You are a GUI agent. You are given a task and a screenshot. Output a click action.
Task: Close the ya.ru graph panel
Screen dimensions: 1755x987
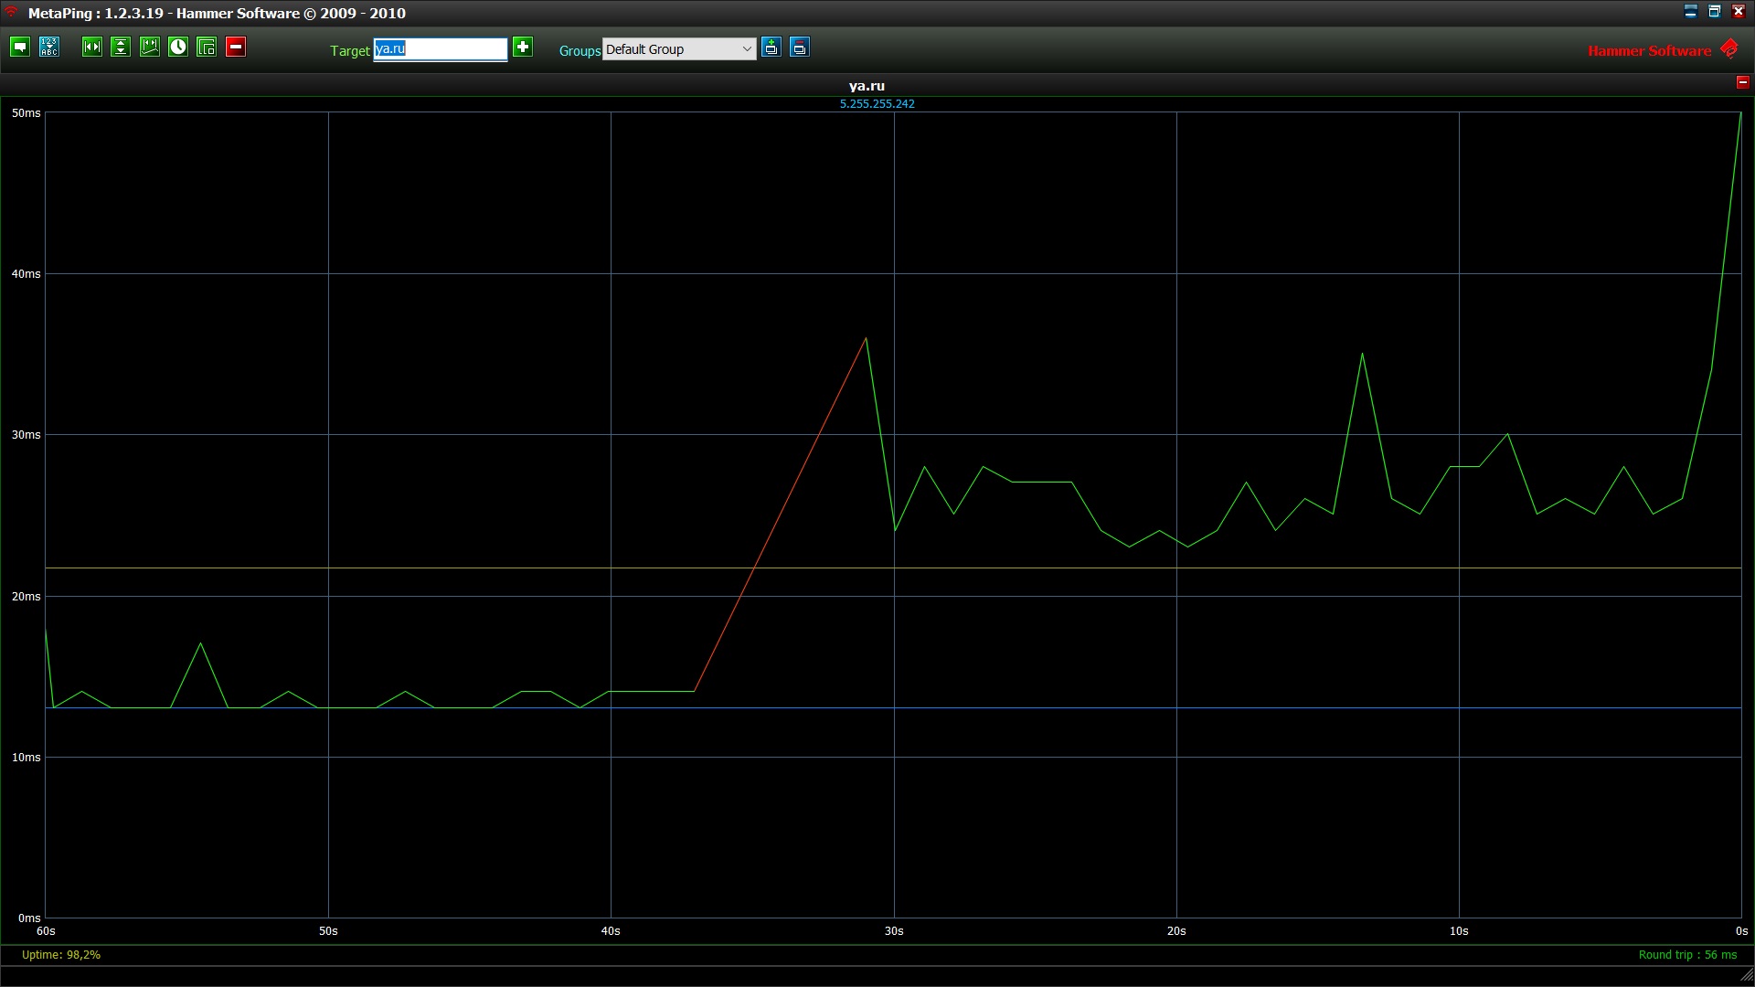pos(1742,82)
